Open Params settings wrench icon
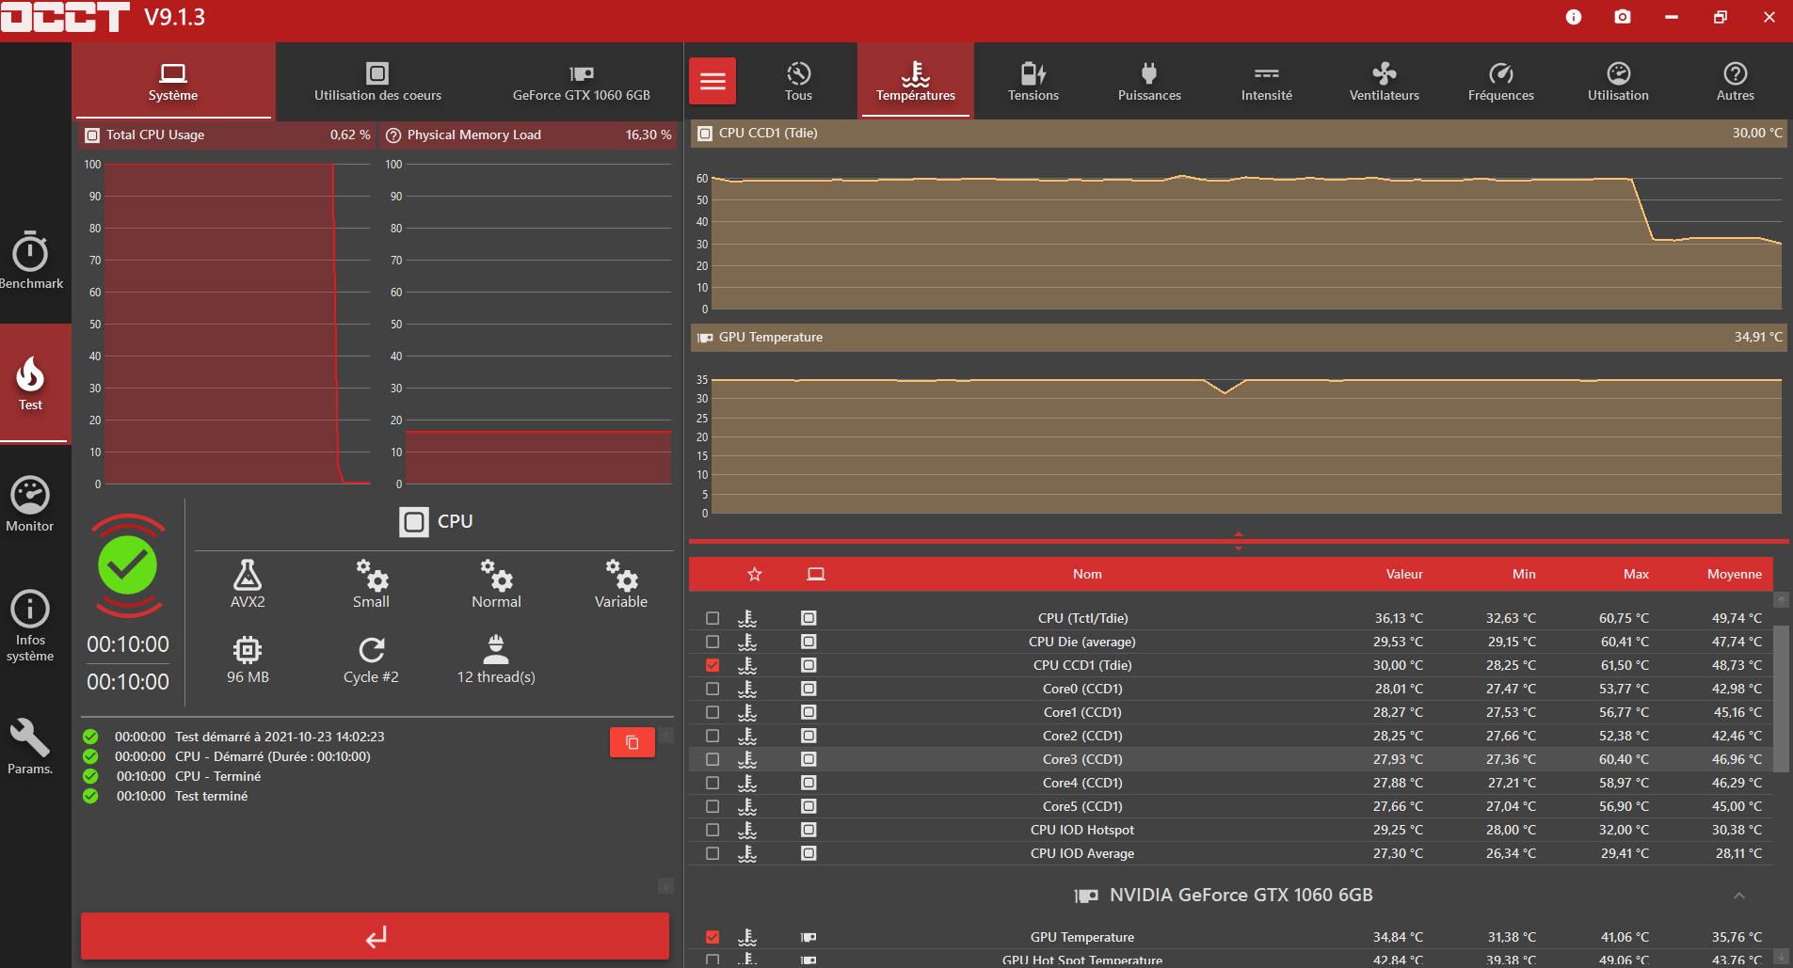 point(30,746)
